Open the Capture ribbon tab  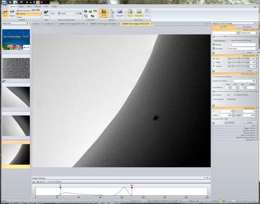click(12, 6)
